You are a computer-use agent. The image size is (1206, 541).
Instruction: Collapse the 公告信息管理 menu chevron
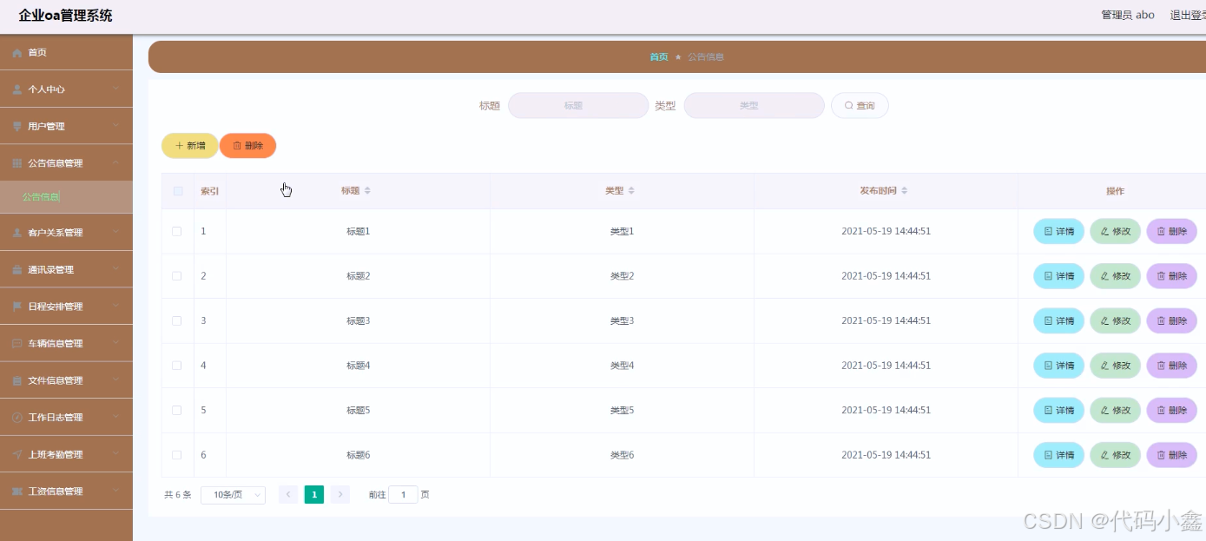pos(115,162)
